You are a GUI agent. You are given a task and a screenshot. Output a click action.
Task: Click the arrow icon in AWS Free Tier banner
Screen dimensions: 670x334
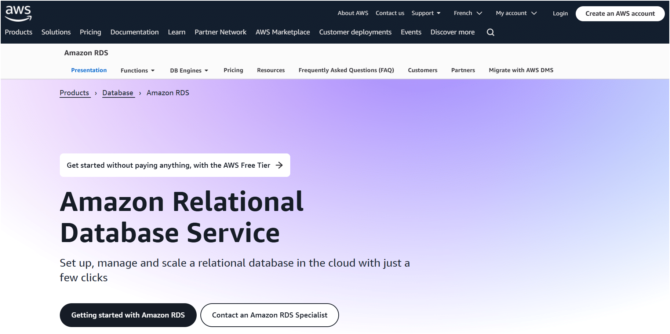pyautogui.click(x=280, y=165)
